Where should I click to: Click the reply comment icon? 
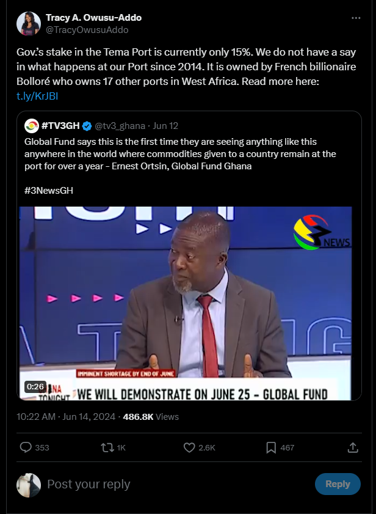point(26,447)
